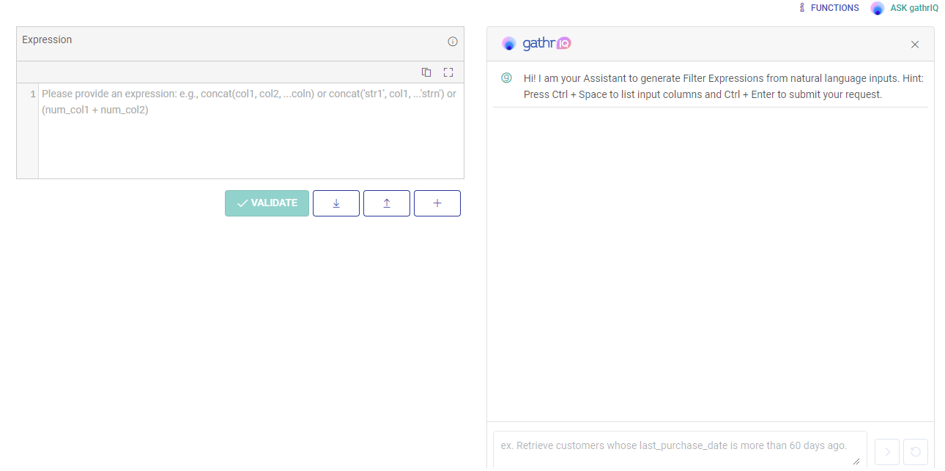Click inside the expression editor text area
Screen dimensions: 945x471
point(251,139)
